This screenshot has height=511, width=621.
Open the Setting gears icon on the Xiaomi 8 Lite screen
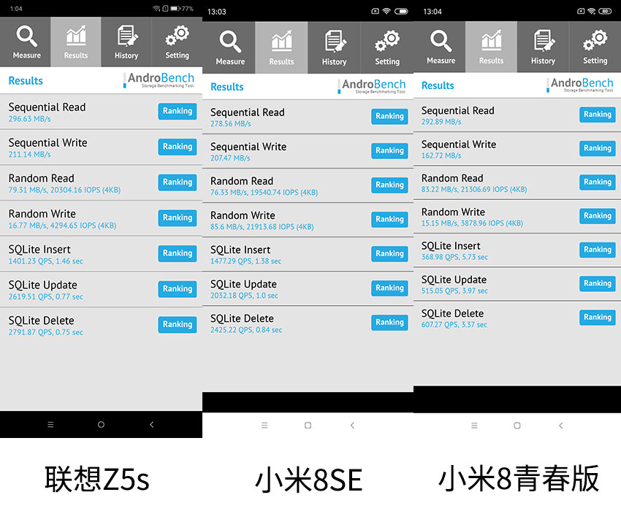point(595,41)
